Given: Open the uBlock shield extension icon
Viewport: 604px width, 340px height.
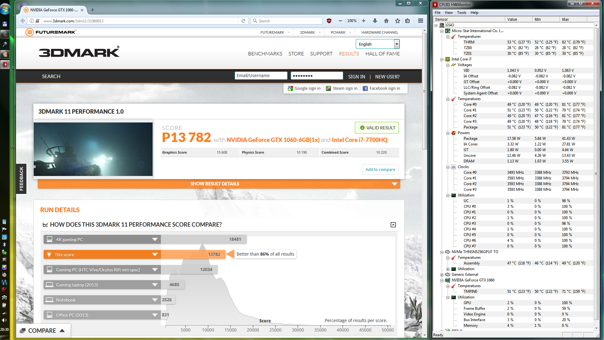Looking at the screenshot, I should click(329, 21).
